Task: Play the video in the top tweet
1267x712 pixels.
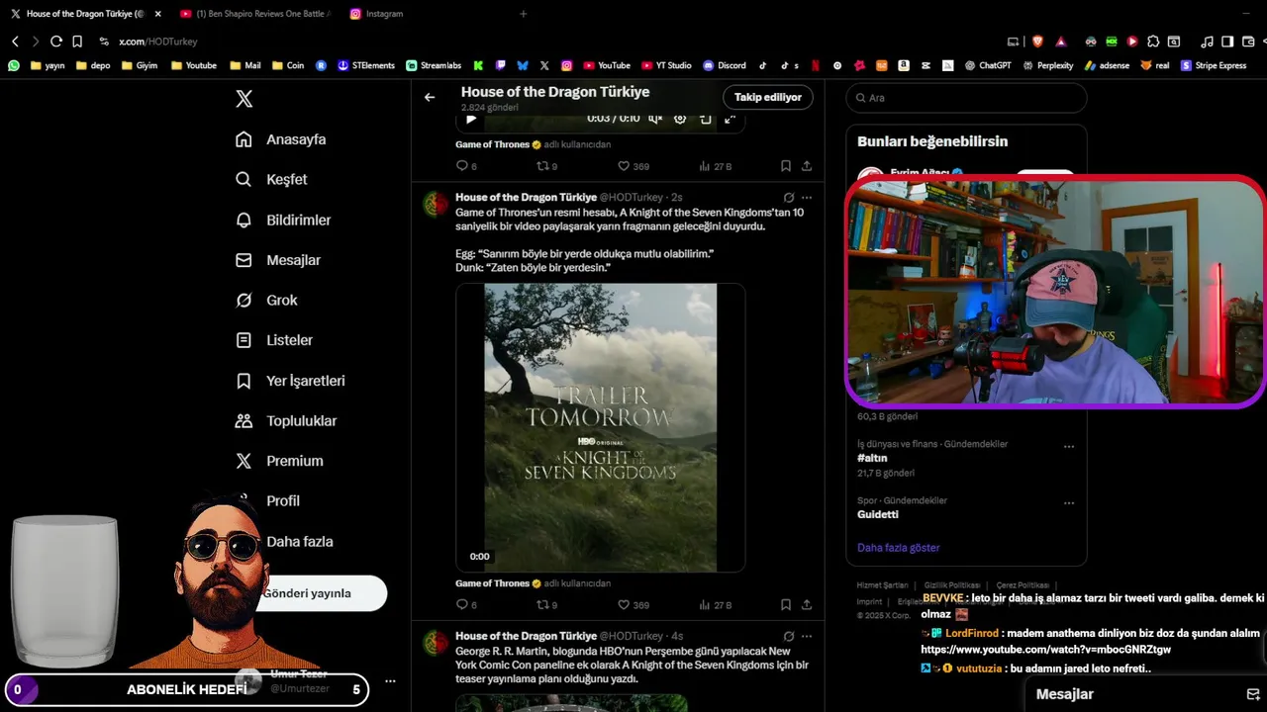Action: [x=471, y=119]
